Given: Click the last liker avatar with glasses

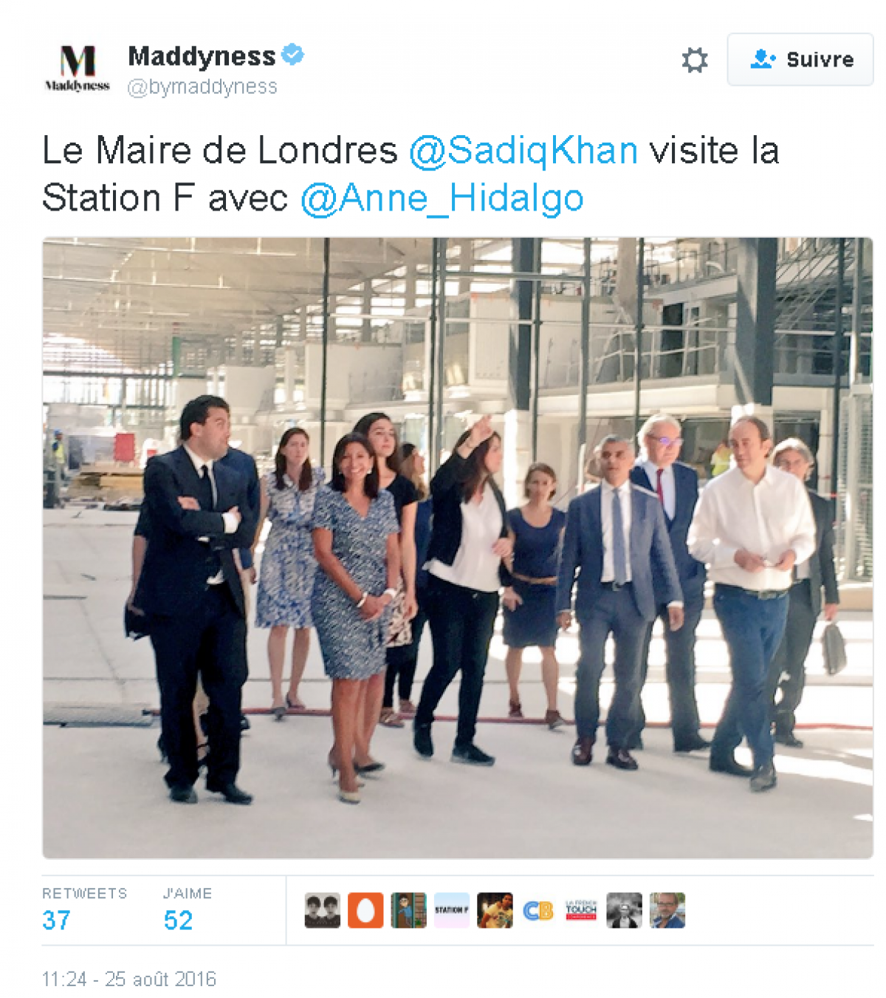Looking at the screenshot, I should (667, 910).
